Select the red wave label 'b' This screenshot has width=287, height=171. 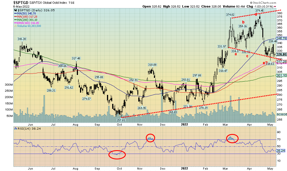pyautogui.click(x=243, y=22)
